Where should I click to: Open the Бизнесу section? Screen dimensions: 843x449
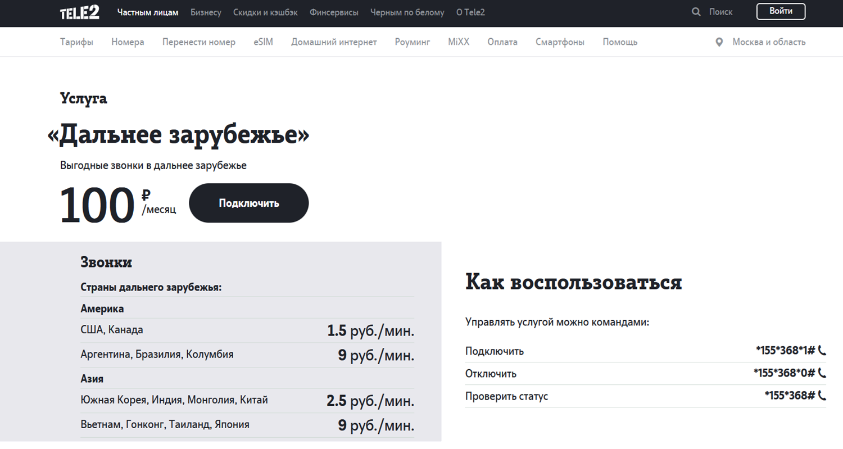[x=206, y=12]
